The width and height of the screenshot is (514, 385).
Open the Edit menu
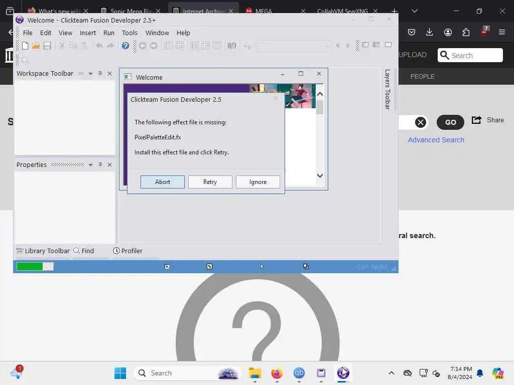coord(46,33)
